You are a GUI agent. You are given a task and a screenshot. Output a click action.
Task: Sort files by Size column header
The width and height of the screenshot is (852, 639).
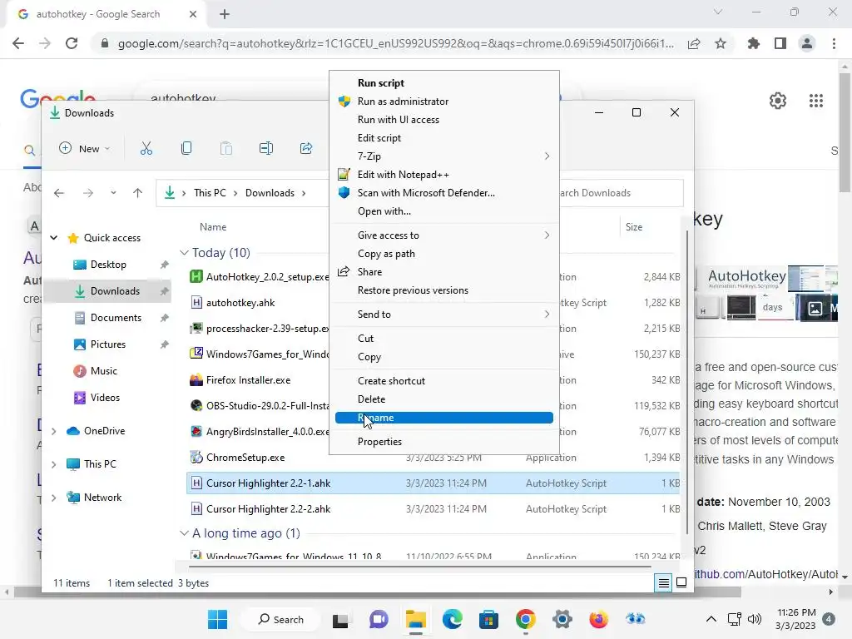tap(633, 227)
